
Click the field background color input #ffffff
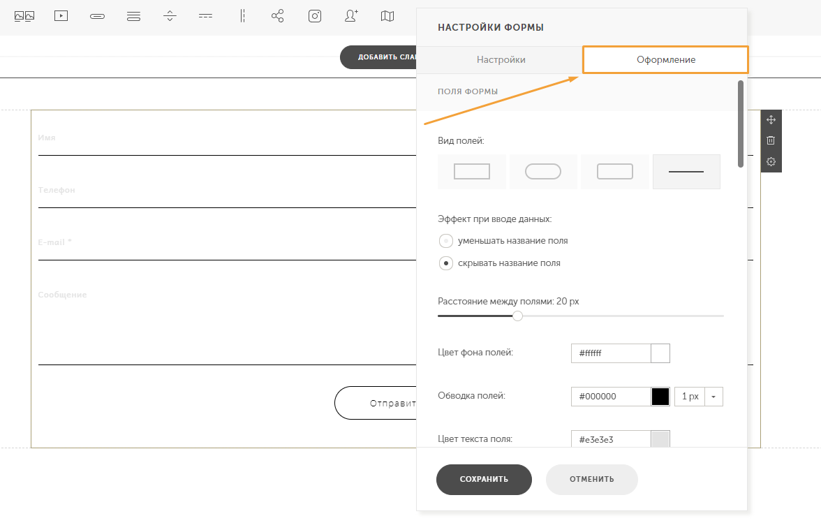coord(610,353)
